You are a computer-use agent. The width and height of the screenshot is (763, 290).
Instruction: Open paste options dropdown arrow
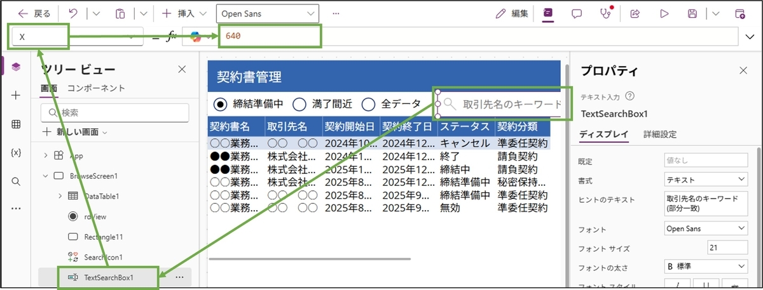[143, 13]
